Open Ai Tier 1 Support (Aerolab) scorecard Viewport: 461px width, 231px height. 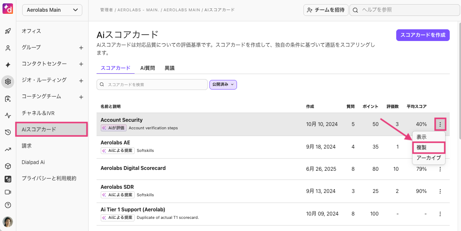coord(133,210)
